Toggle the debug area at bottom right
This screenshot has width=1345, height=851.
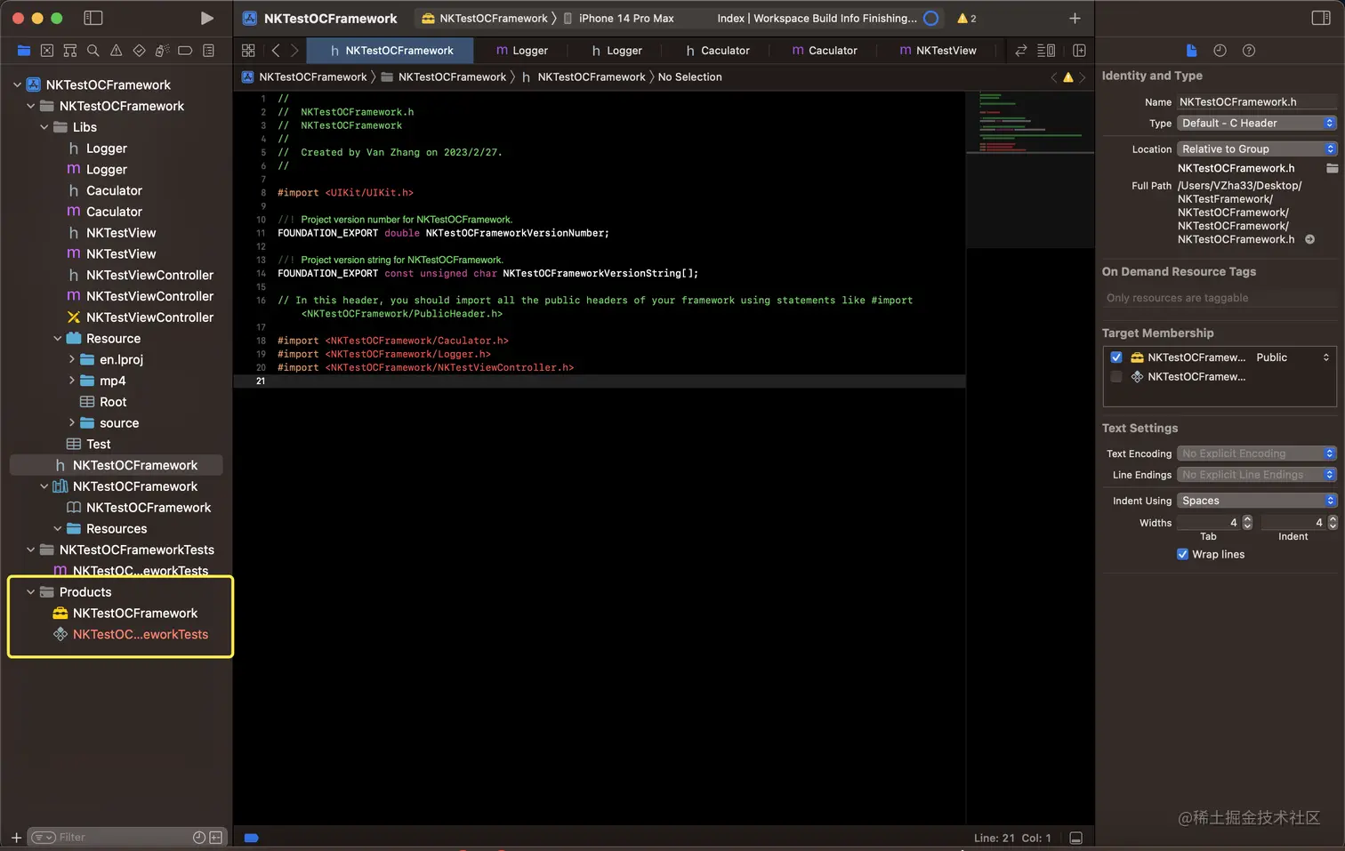point(1075,838)
